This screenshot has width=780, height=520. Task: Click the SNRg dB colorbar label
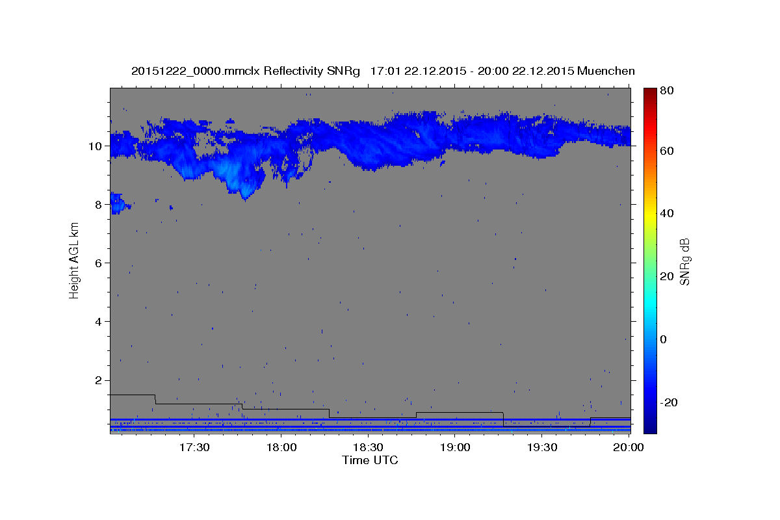(x=684, y=261)
